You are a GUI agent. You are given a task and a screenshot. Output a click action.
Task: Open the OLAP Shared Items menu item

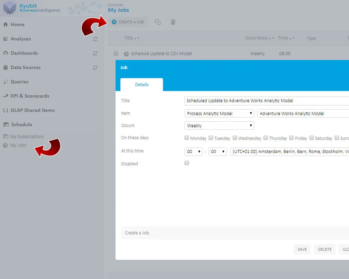coord(33,110)
